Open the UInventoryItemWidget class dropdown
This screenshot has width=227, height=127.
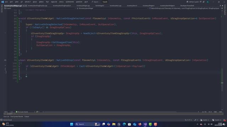[112, 8]
